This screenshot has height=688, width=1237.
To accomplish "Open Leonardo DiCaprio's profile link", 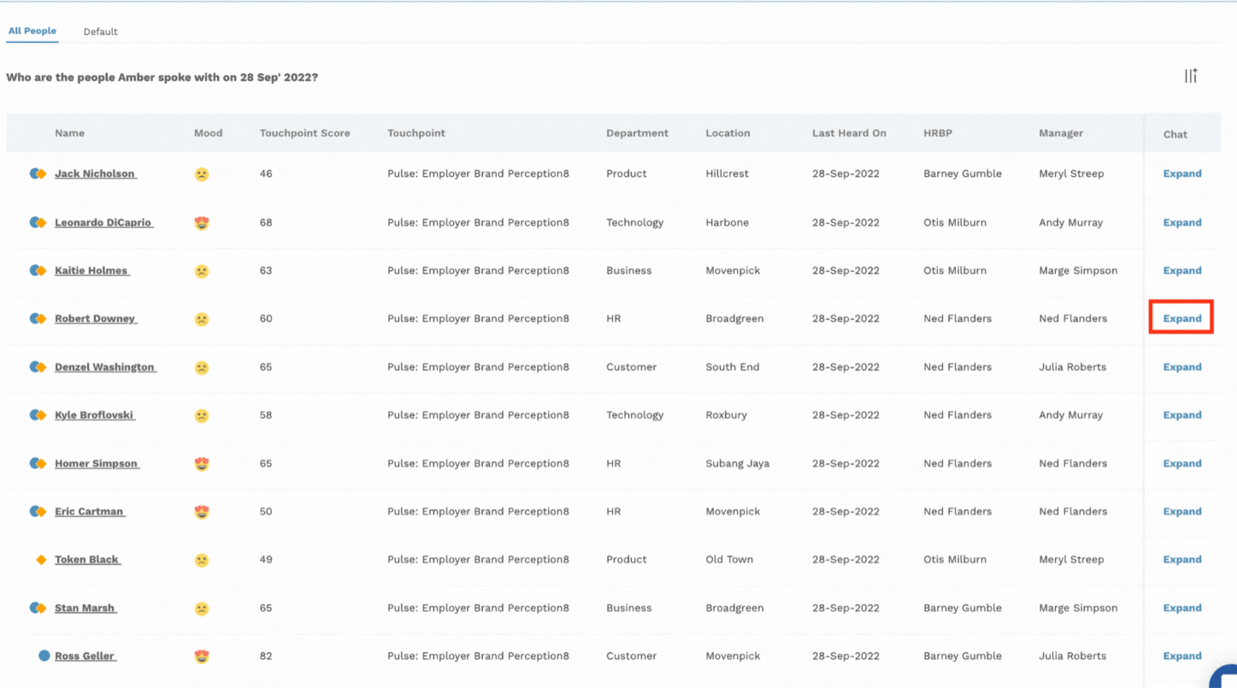I will (x=103, y=223).
